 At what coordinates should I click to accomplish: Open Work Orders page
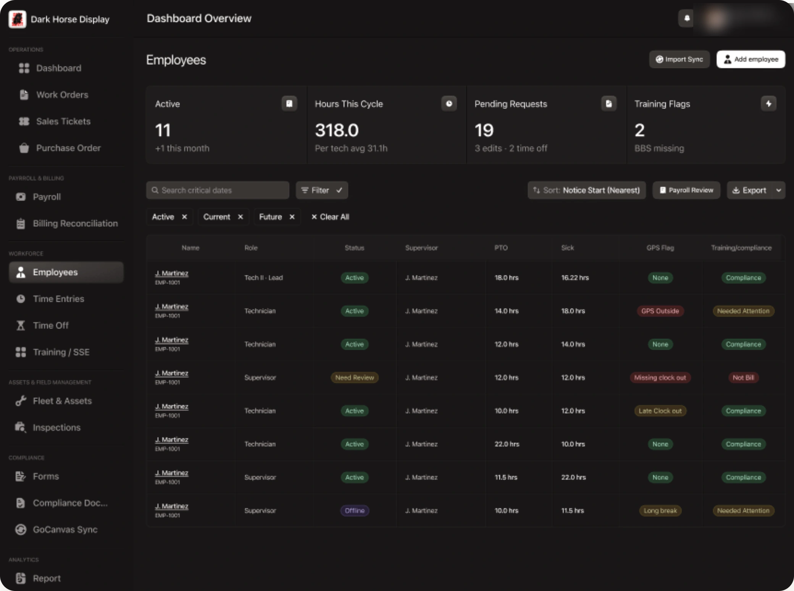point(66,95)
